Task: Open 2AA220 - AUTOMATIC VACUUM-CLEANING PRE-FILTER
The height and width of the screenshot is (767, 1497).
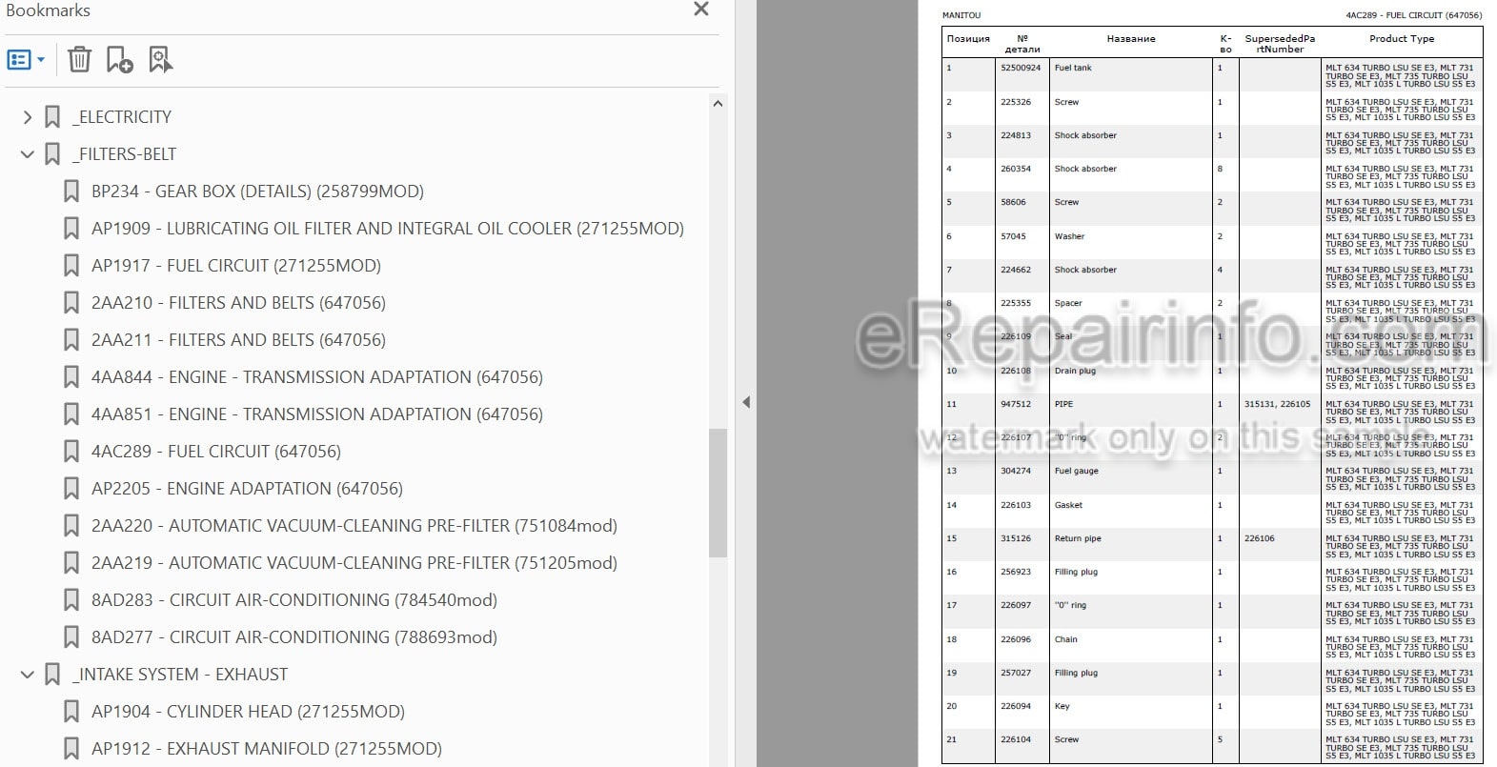Action: click(354, 526)
